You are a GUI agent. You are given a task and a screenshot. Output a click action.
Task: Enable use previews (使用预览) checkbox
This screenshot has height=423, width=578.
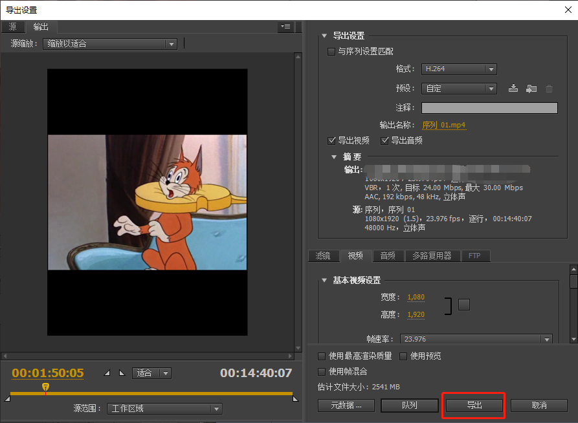[403, 356]
